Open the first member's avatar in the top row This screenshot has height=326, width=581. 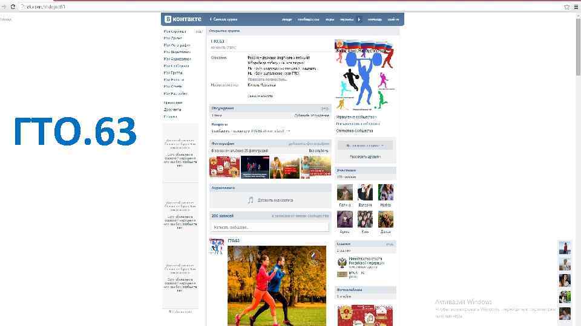344,192
